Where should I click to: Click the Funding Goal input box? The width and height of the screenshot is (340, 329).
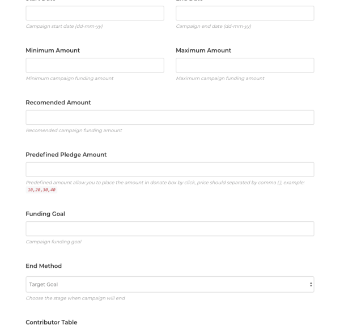[170, 229]
